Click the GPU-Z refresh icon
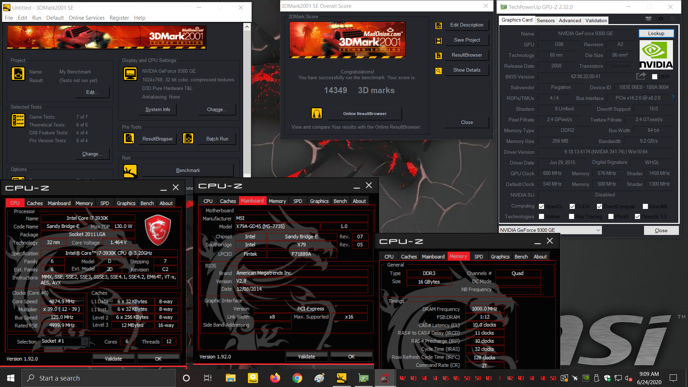Image resolution: width=688 pixels, height=387 pixels. (x=661, y=19)
